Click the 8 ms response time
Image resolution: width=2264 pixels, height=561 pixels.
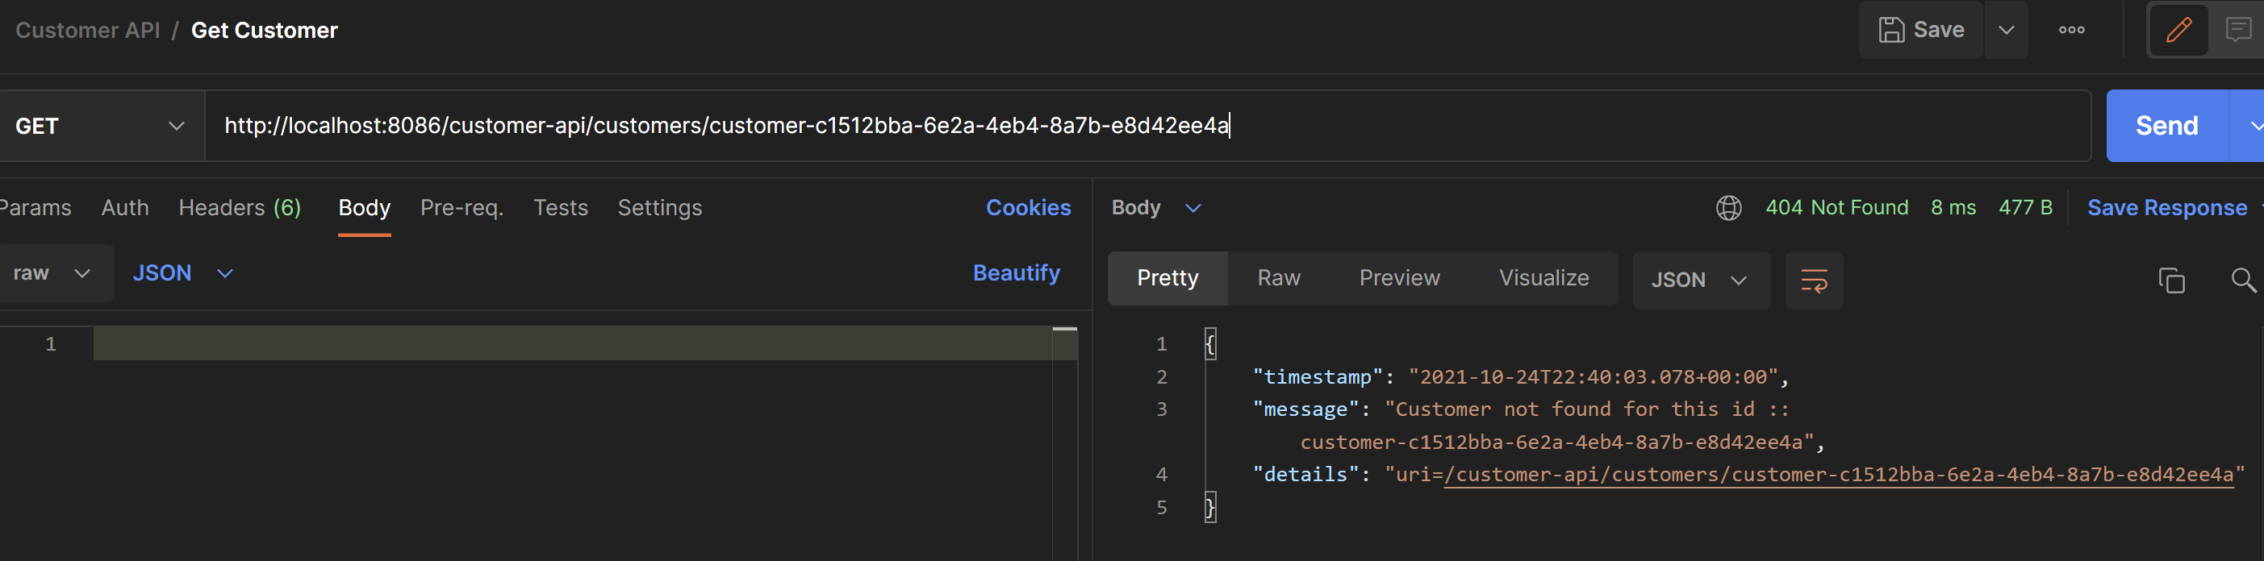1953,208
